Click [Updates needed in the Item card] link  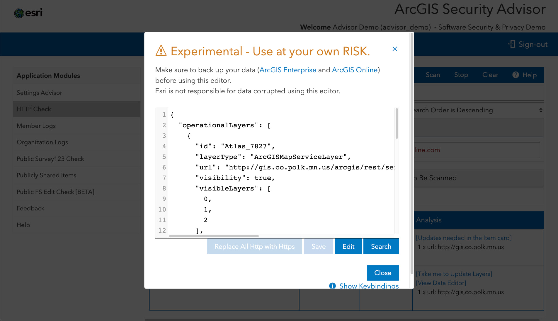[464, 238]
